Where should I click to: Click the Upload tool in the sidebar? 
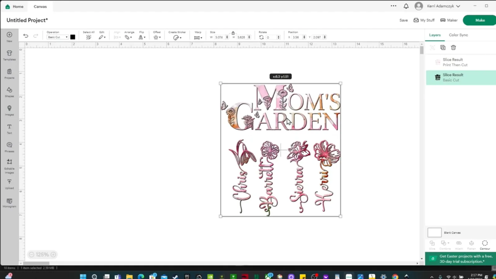pyautogui.click(x=9, y=184)
